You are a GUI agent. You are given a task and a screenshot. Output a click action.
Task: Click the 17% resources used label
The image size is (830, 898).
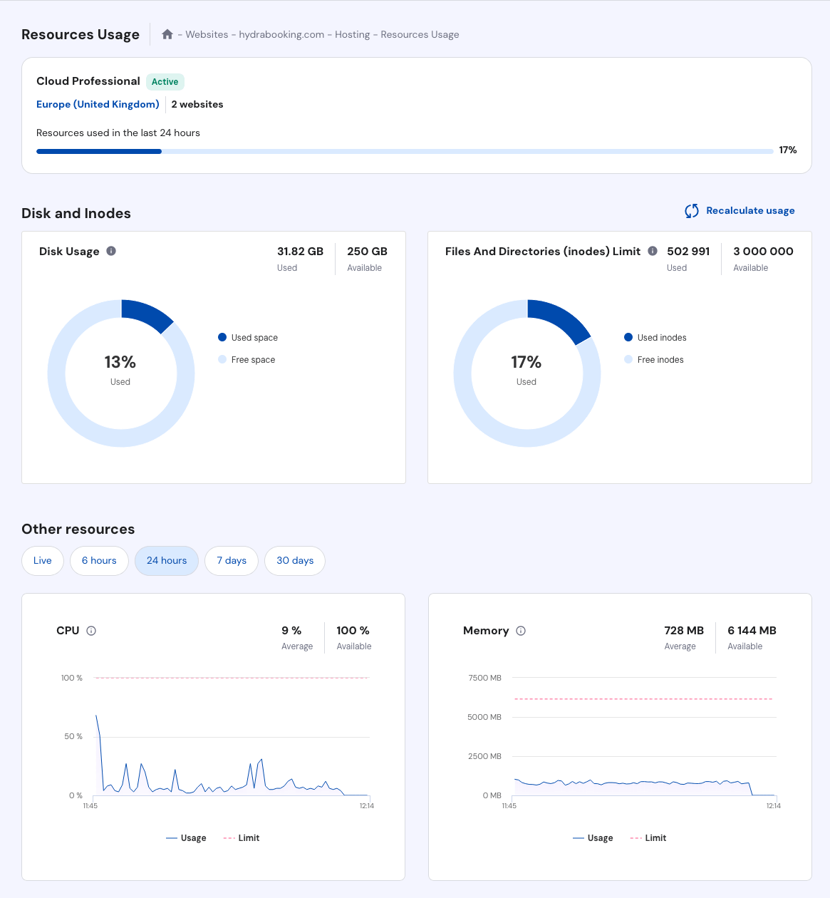tap(788, 150)
